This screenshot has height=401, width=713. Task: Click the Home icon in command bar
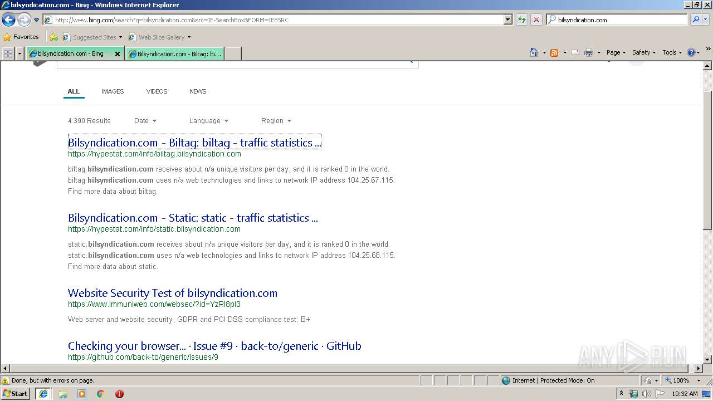[x=534, y=52]
